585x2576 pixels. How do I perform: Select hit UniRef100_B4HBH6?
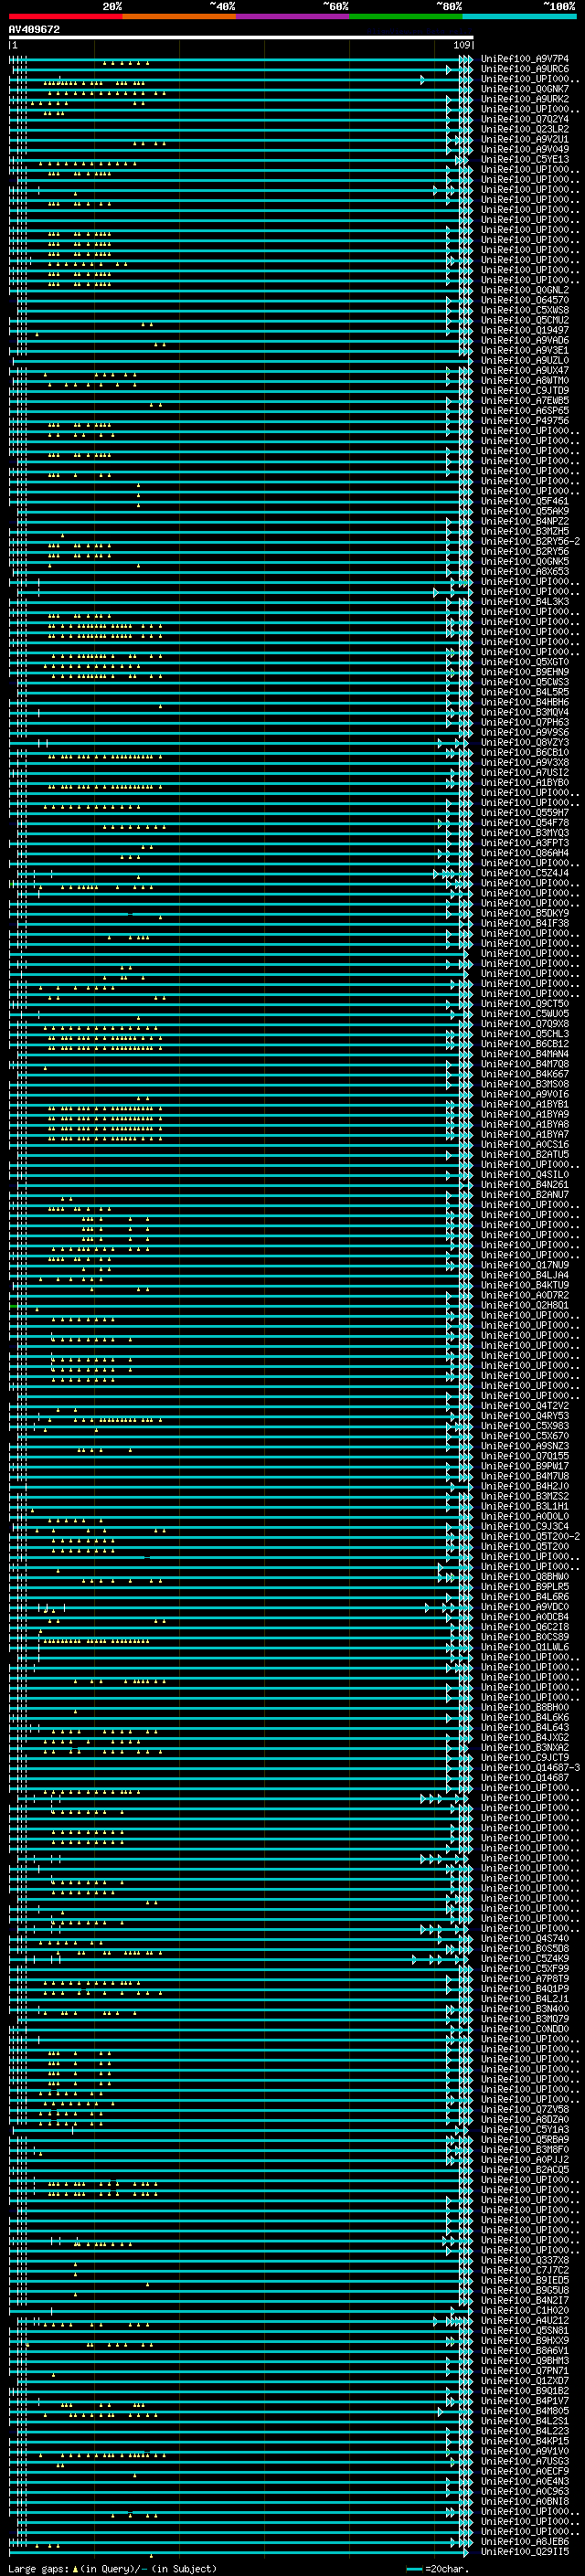pyautogui.click(x=525, y=702)
